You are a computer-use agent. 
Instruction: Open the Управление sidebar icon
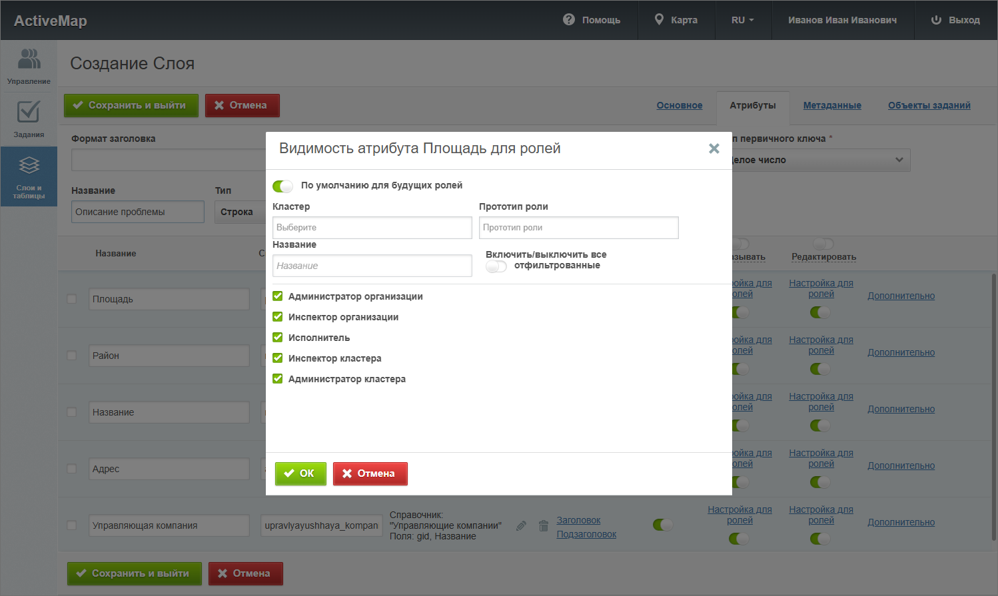[29, 66]
